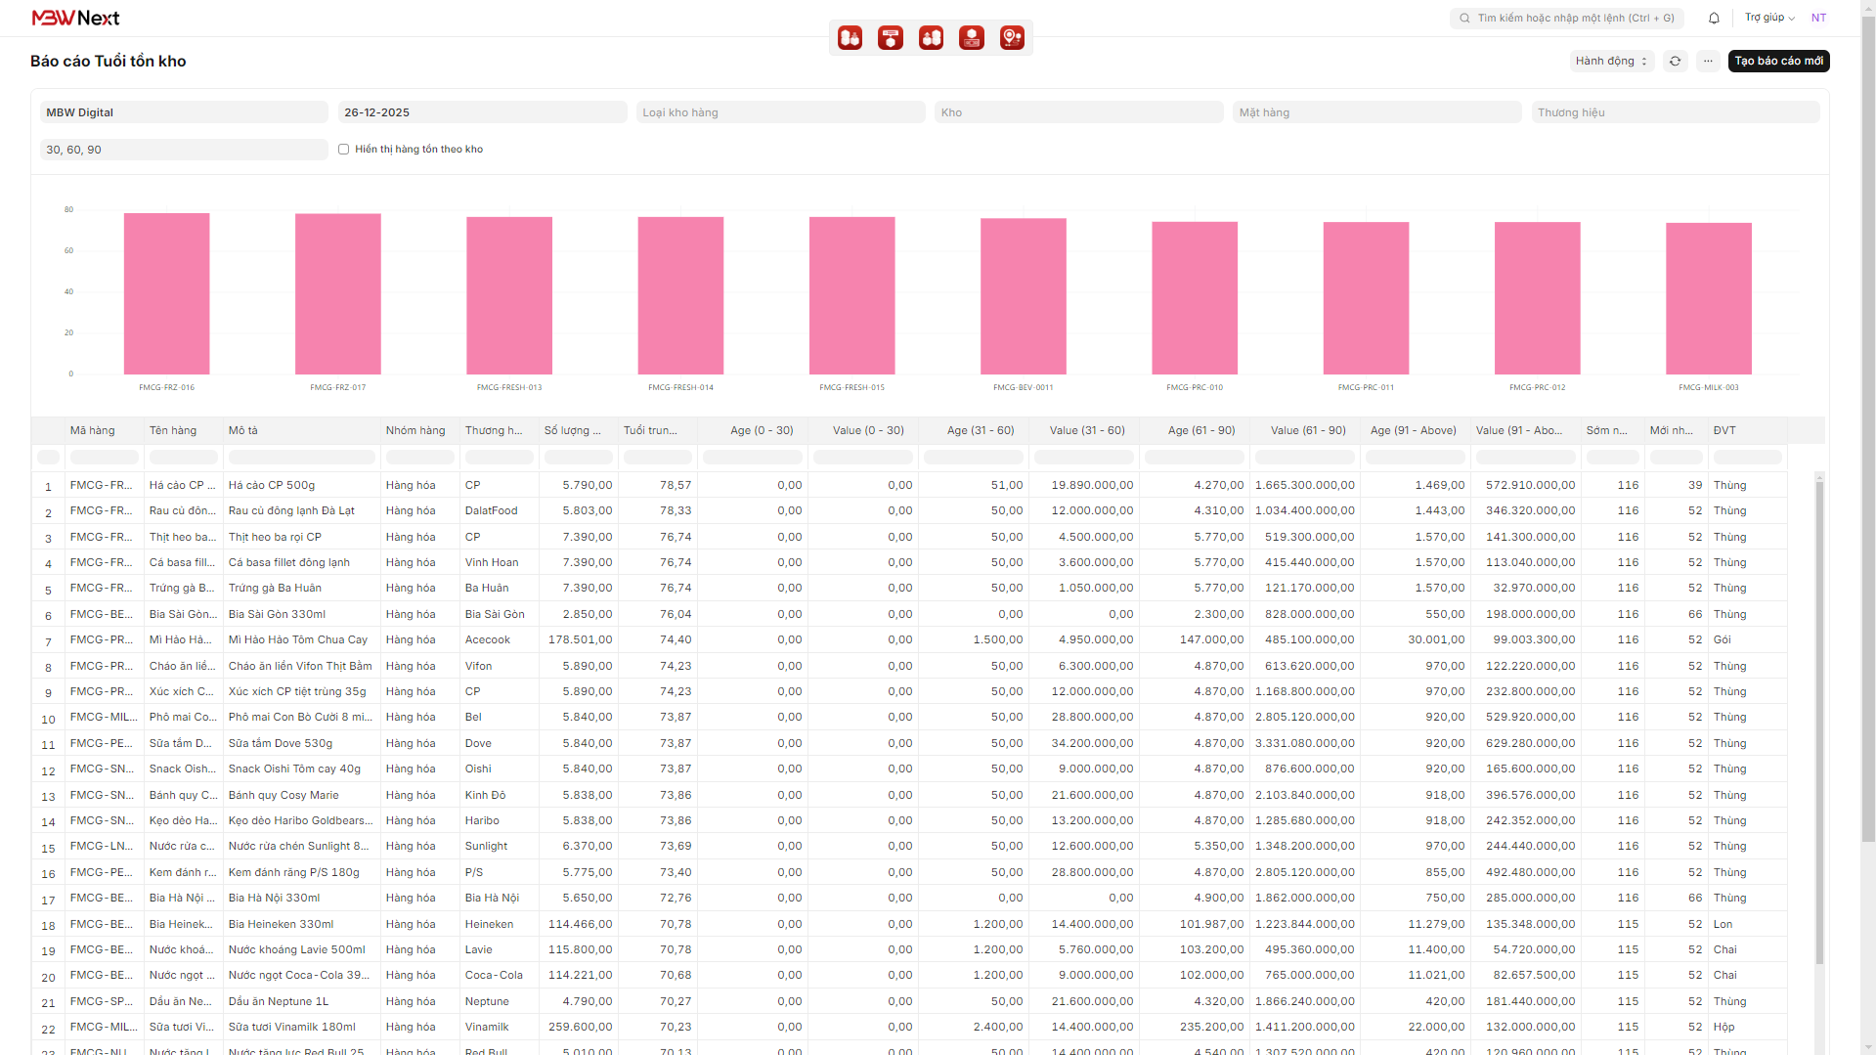This screenshot has height=1055, width=1876.
Task: Open the notifications bell
Action: coord(1714,18)
